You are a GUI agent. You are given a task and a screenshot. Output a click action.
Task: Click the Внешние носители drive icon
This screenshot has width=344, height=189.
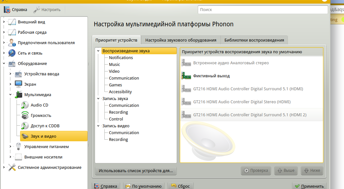18,157
